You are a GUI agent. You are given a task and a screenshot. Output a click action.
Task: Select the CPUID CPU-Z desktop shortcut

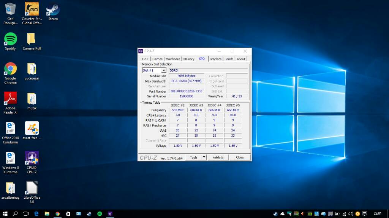coord(32,158)
